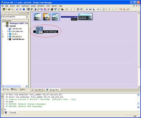This screenshot has height=118, width=141.
Task: Open the Workspace menu
Action: click(25, 6)
